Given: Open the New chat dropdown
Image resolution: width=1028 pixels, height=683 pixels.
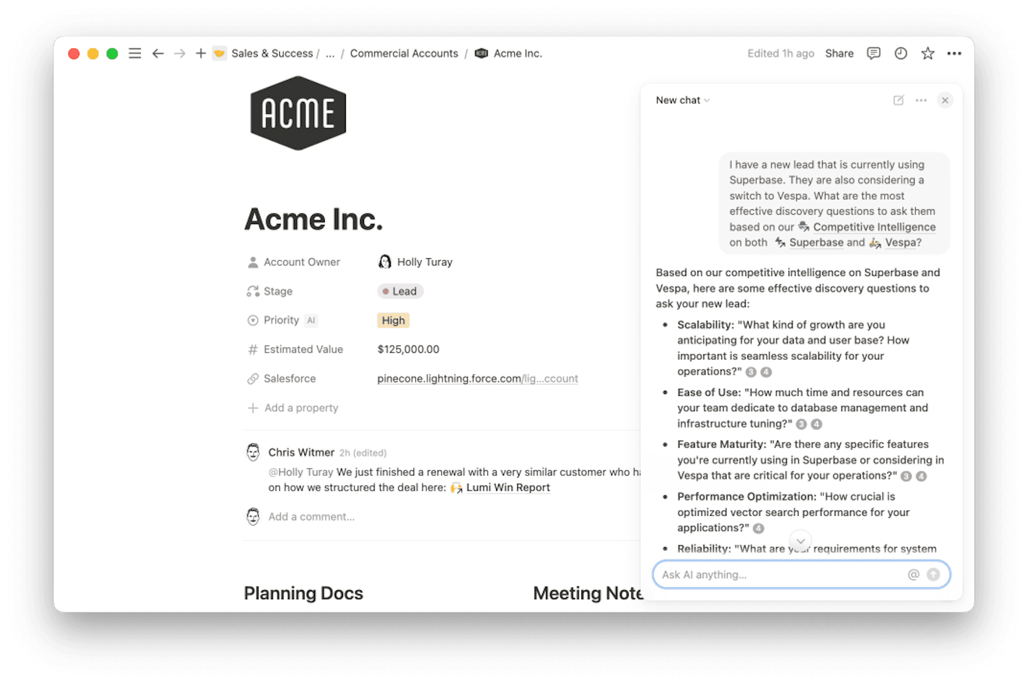Looking at the screenshot, I should (x=682, y=100).
